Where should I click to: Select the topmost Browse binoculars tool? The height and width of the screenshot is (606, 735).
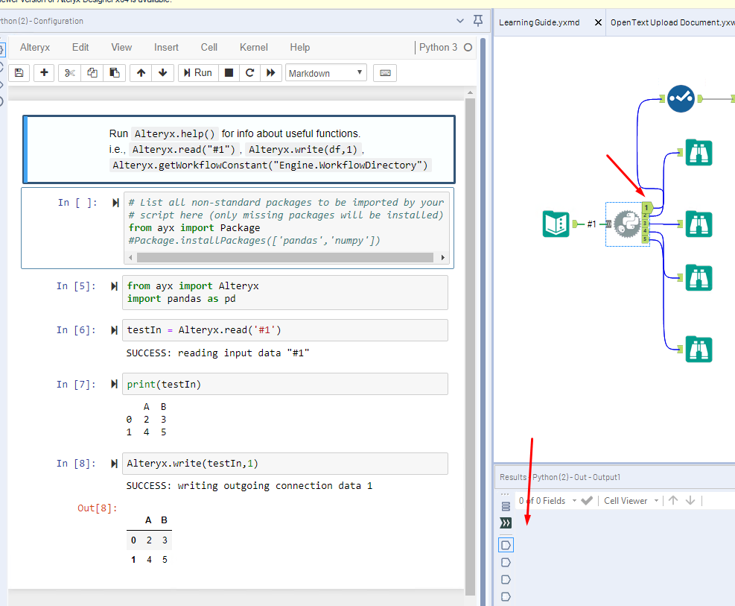click(699, 153)
